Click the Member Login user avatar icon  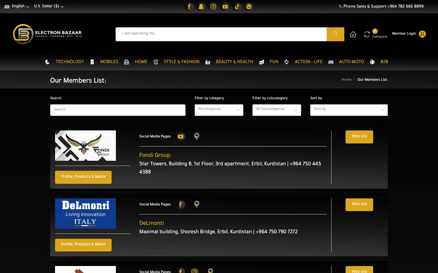pos(422,34)
